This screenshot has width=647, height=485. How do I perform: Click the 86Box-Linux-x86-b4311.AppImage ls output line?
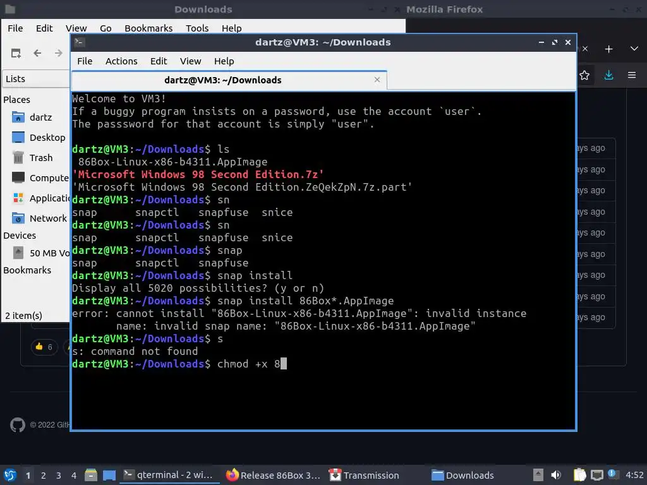coord(172,162)
